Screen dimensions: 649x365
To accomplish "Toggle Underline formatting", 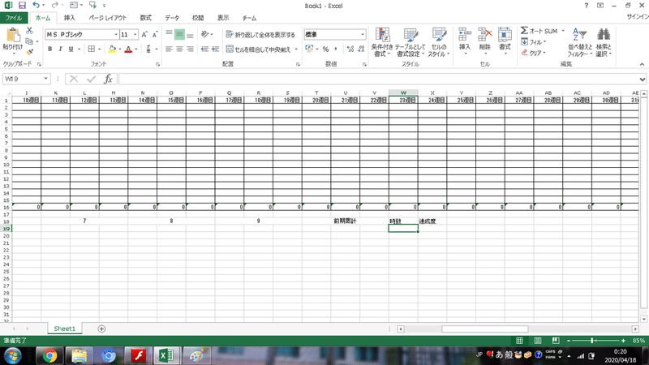I will point(71,49).
